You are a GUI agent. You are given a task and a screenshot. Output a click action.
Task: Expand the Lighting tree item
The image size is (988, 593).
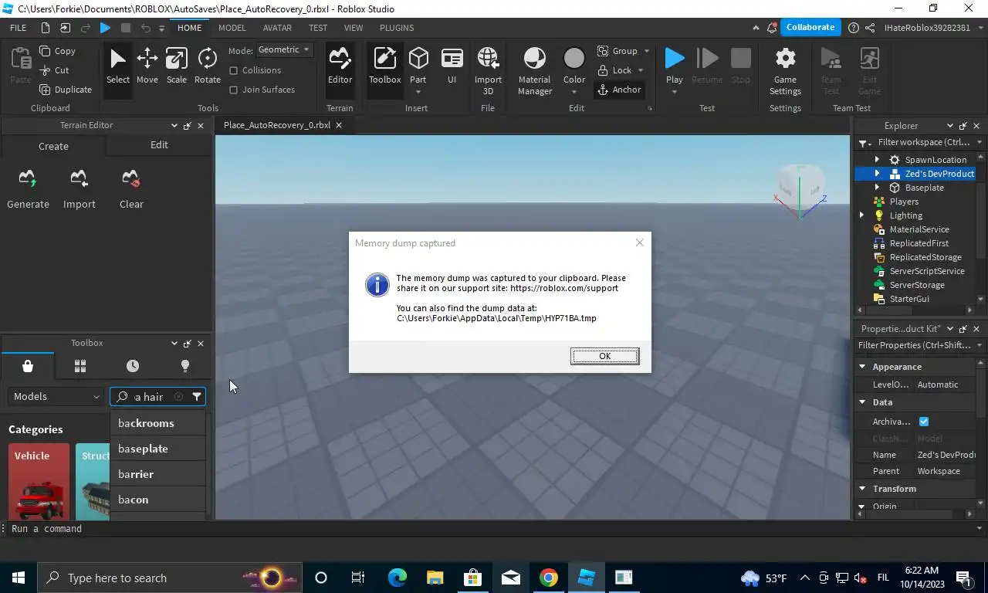[x=862, y=215]
